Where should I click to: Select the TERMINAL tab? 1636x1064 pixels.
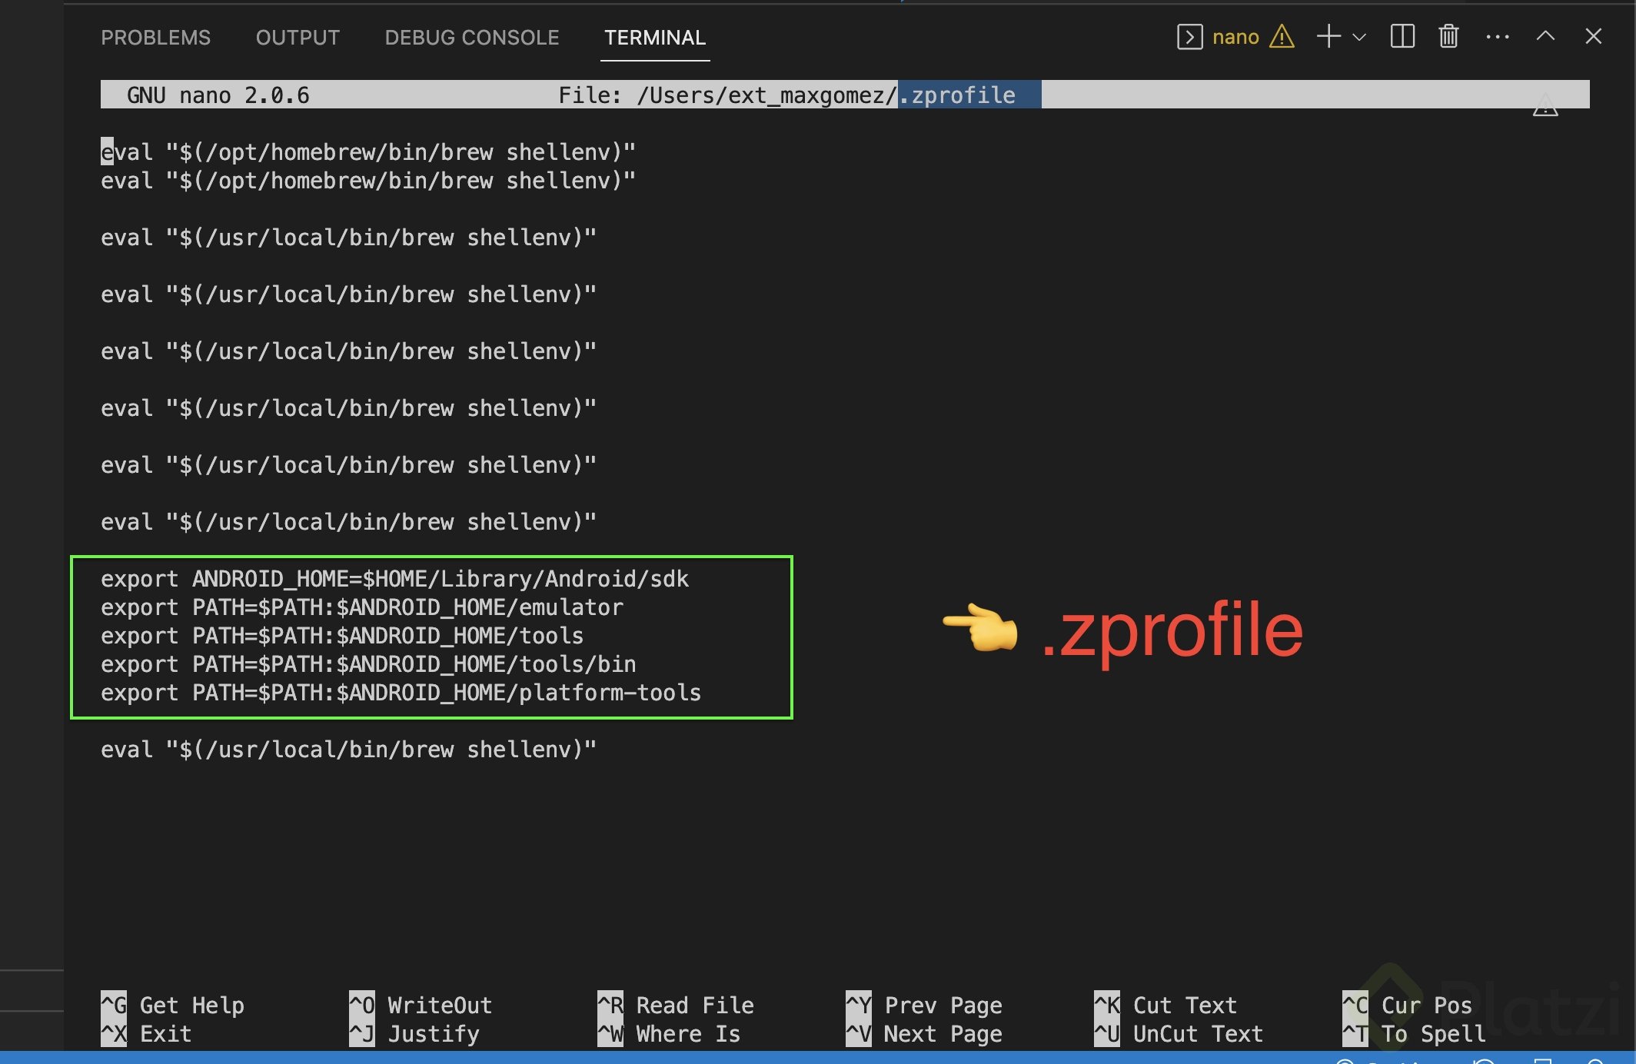click(654, 38)
